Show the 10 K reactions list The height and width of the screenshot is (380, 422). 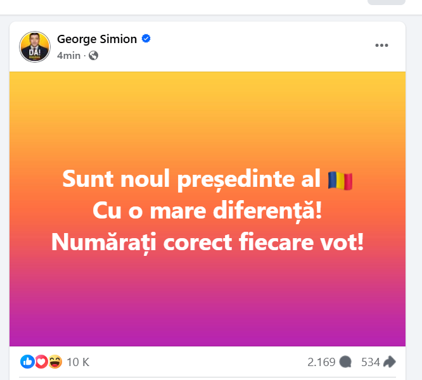[x=77, y=362]
